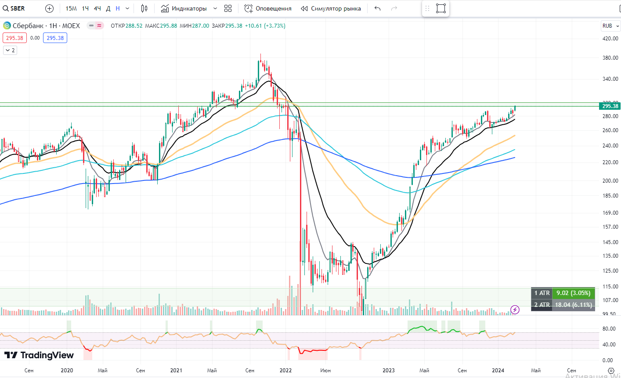The width and height of the screenshot is (621, 378).
Task: Click the 2 ATR label cell
Action: [x=542, y=305]
